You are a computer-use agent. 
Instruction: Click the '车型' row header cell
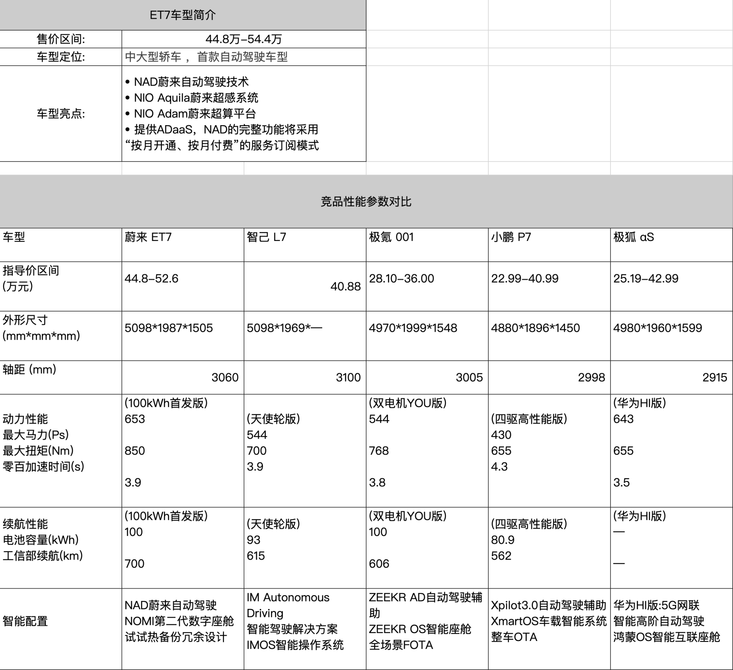click(x=61, y=245)
